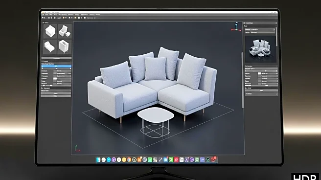Select the round coffee table in viewport
Image resolution: width=321 pixels, height=180 pixels.
point(156,122)
